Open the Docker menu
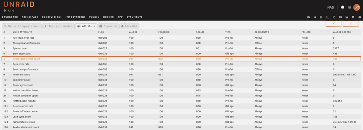The height and width of the screenshot is (130, 363). pos(108,17)
